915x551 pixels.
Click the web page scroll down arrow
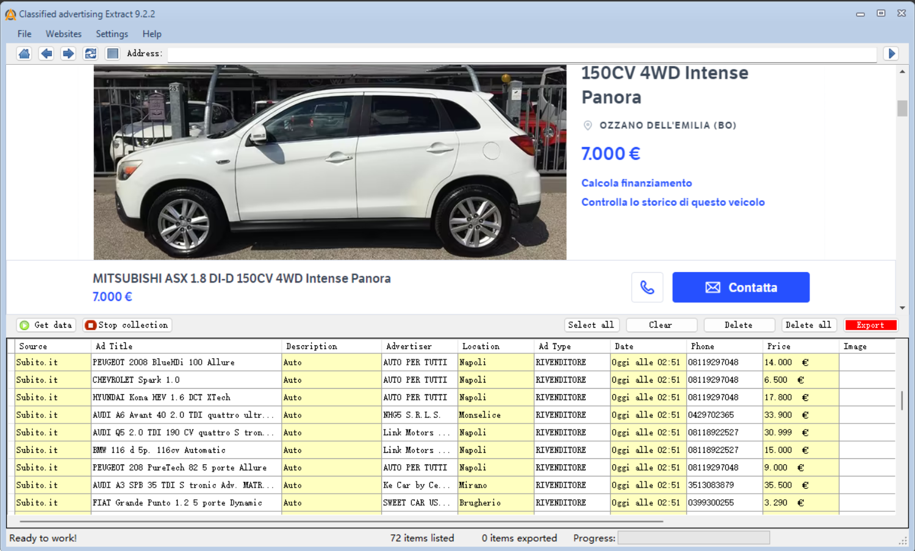click(x=902, y=308)
